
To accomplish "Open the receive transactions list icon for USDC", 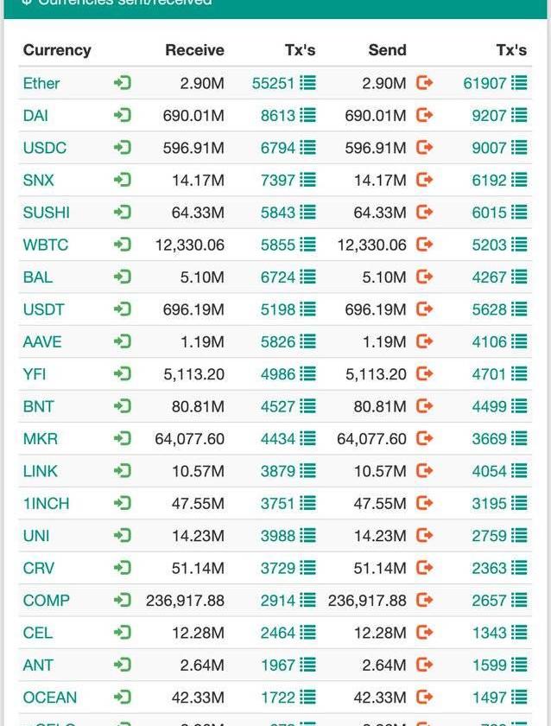I will click(308, 148).
